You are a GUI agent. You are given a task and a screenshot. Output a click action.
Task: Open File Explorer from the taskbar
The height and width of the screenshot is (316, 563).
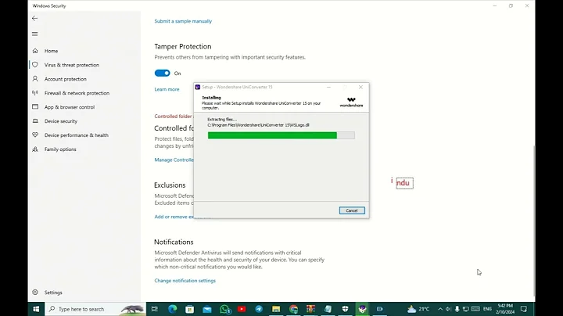click(x=276, y=309)
